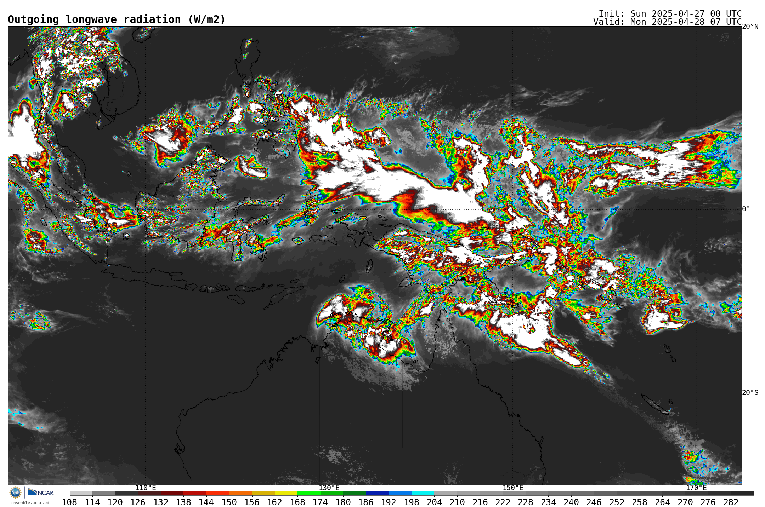765x507 pixels.
Task: Click the 156 colorbar tick value
Action: tap(252, 502)
